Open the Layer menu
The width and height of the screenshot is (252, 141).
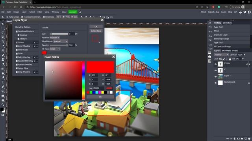point(24,12)
